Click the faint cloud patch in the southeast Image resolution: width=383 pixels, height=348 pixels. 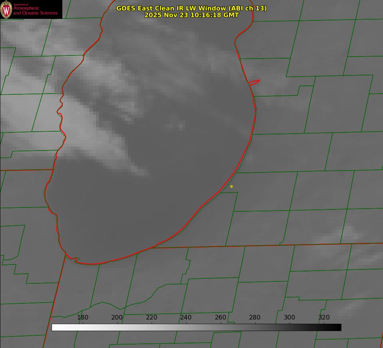(346, 233)
